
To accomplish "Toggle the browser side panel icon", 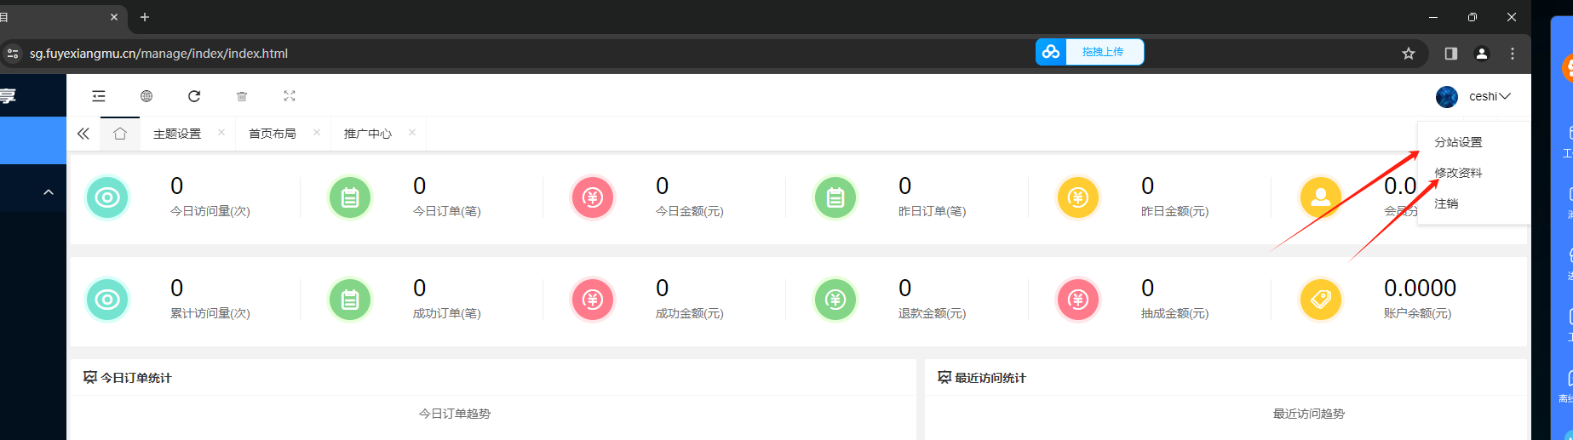I will 1451,53.
